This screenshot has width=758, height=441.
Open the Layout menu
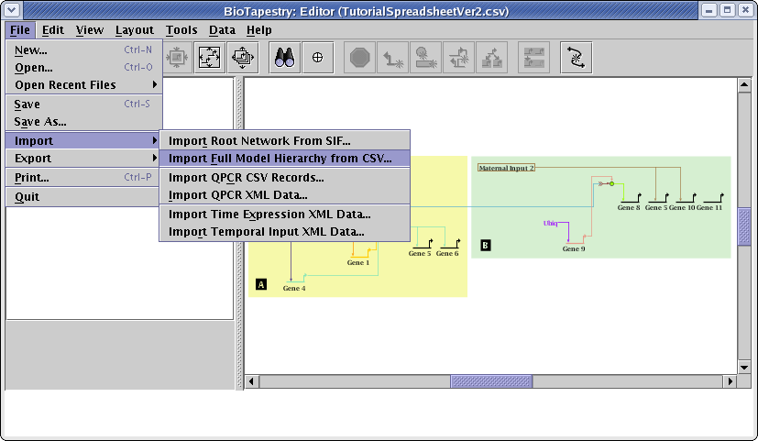coord(134,29)
